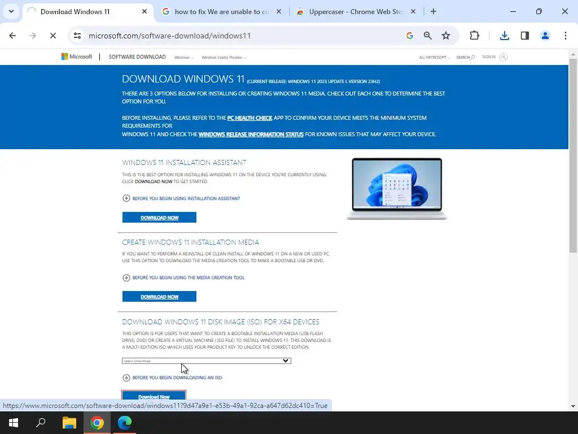
Task: Click the sign-in account avatar icon
Action: pyautogui.click(x=503, y=57)
